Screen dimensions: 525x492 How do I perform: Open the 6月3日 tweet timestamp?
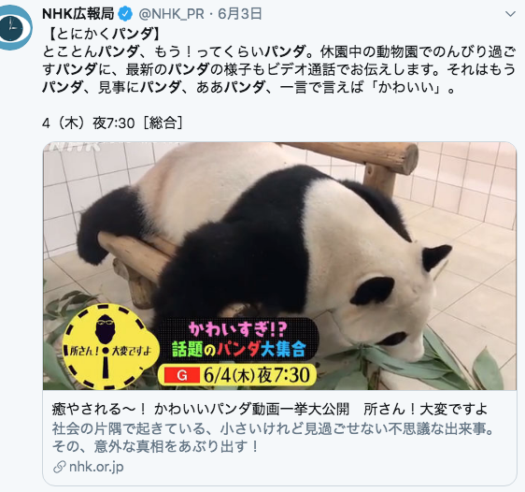(240, 14)
